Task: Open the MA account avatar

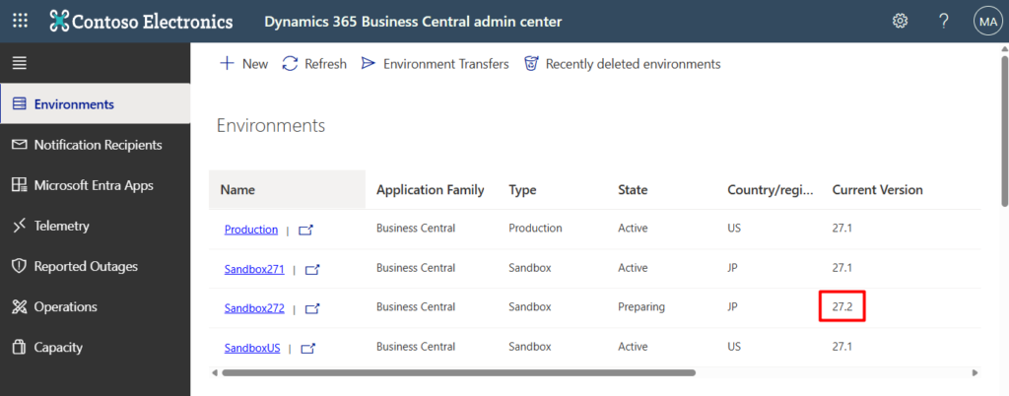Action: point(986,21)
